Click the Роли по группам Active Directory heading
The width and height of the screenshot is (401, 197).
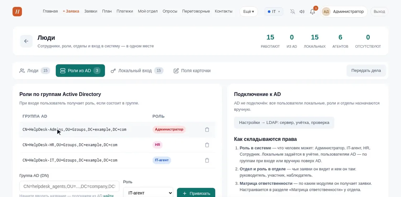pos(60,94)
